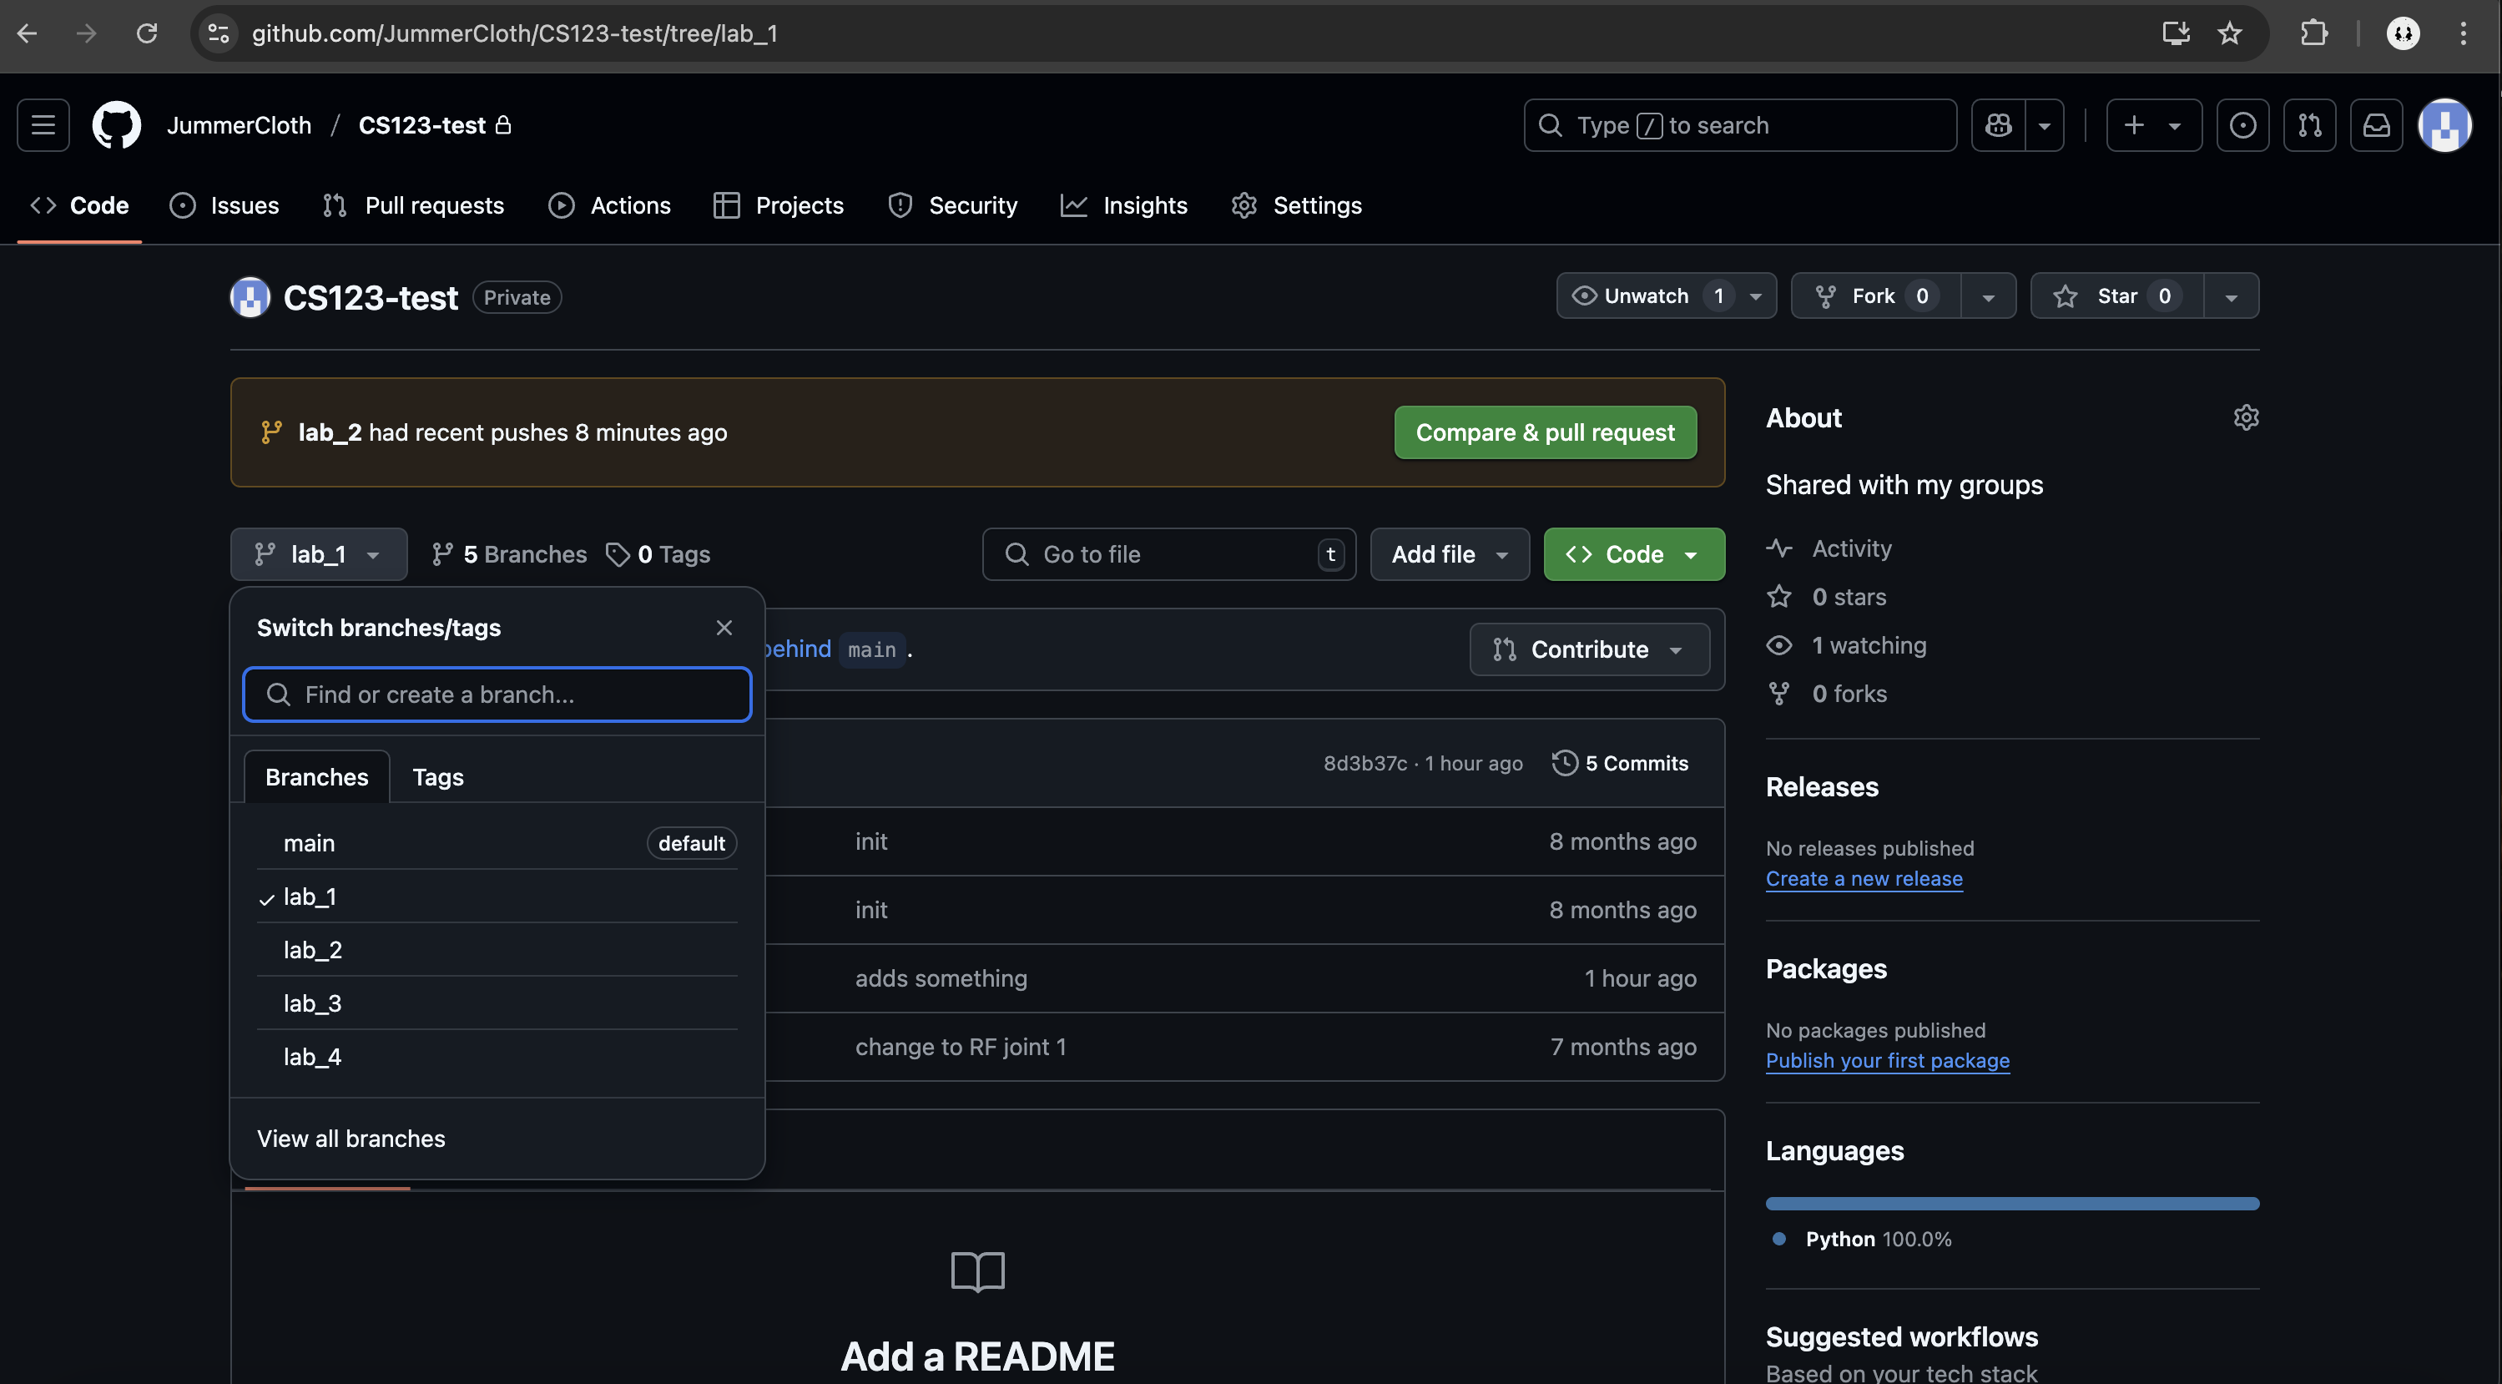2502x1384 pixels.
Task: Close the Switch branches/tags popup
Action: tap(724, 628)
